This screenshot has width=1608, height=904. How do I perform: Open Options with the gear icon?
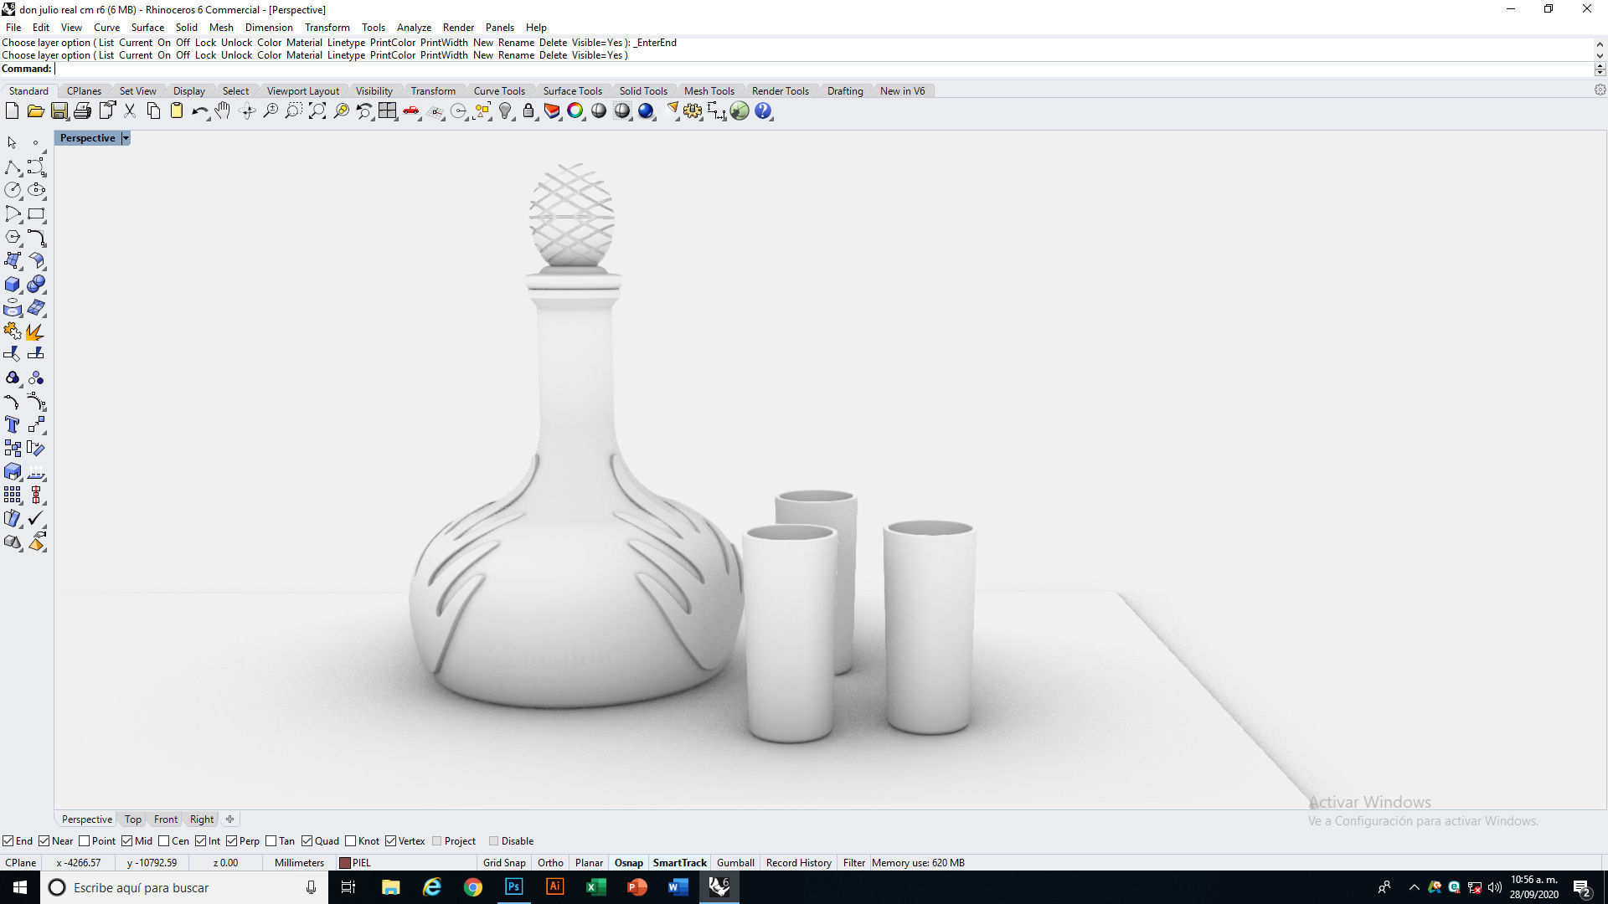point(693,110)
